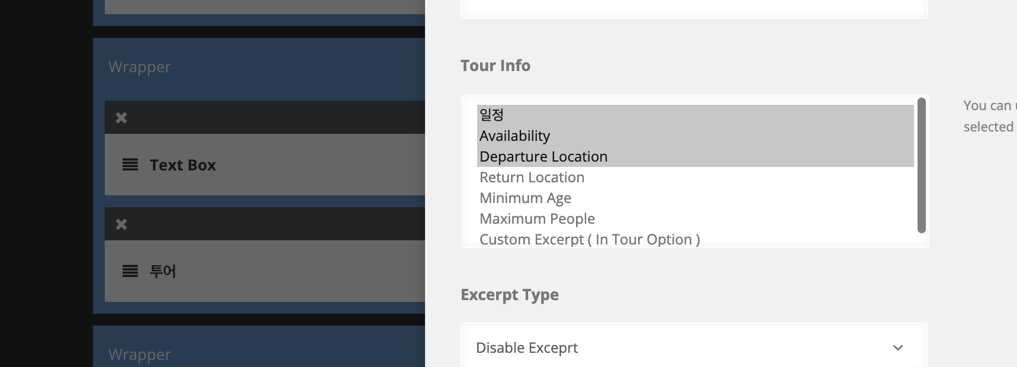The height and width of the screenshot is (367, 1017).
Task: Click the Excerpt Type chevron arrow
Action: click(898, 347)
